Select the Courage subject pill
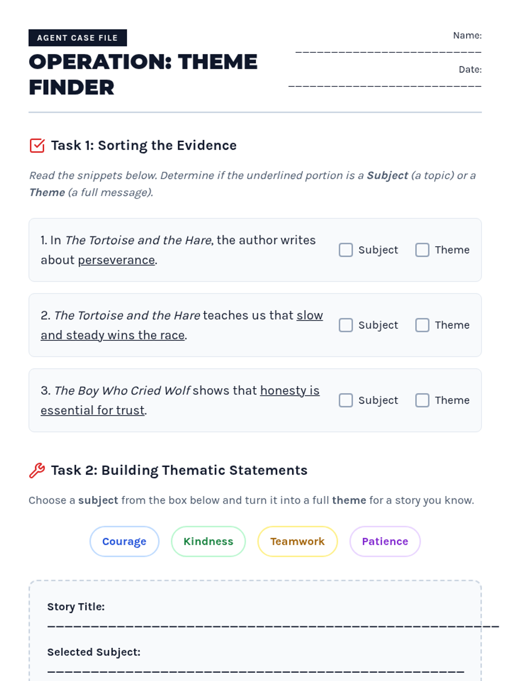 tap(124, 541)
